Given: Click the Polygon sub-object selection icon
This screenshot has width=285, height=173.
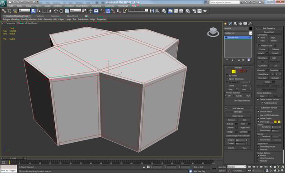Looking at the screenshot, I should coord(242,72).
